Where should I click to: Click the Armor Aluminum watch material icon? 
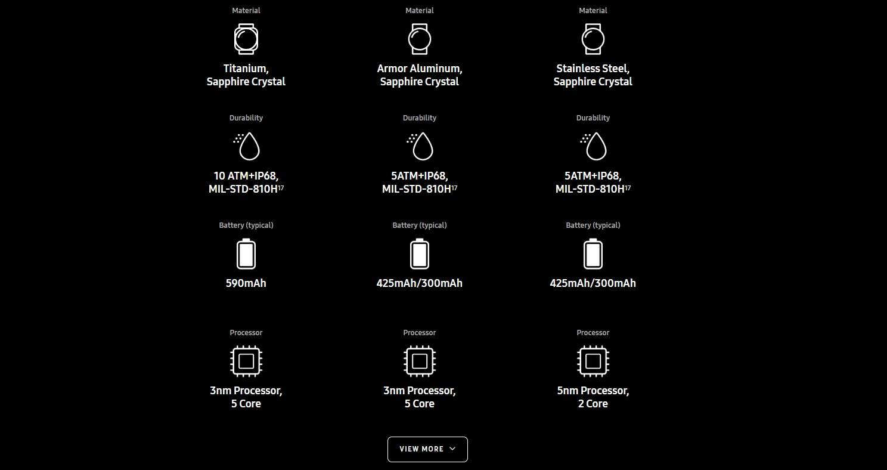click(x=420, y=39)
